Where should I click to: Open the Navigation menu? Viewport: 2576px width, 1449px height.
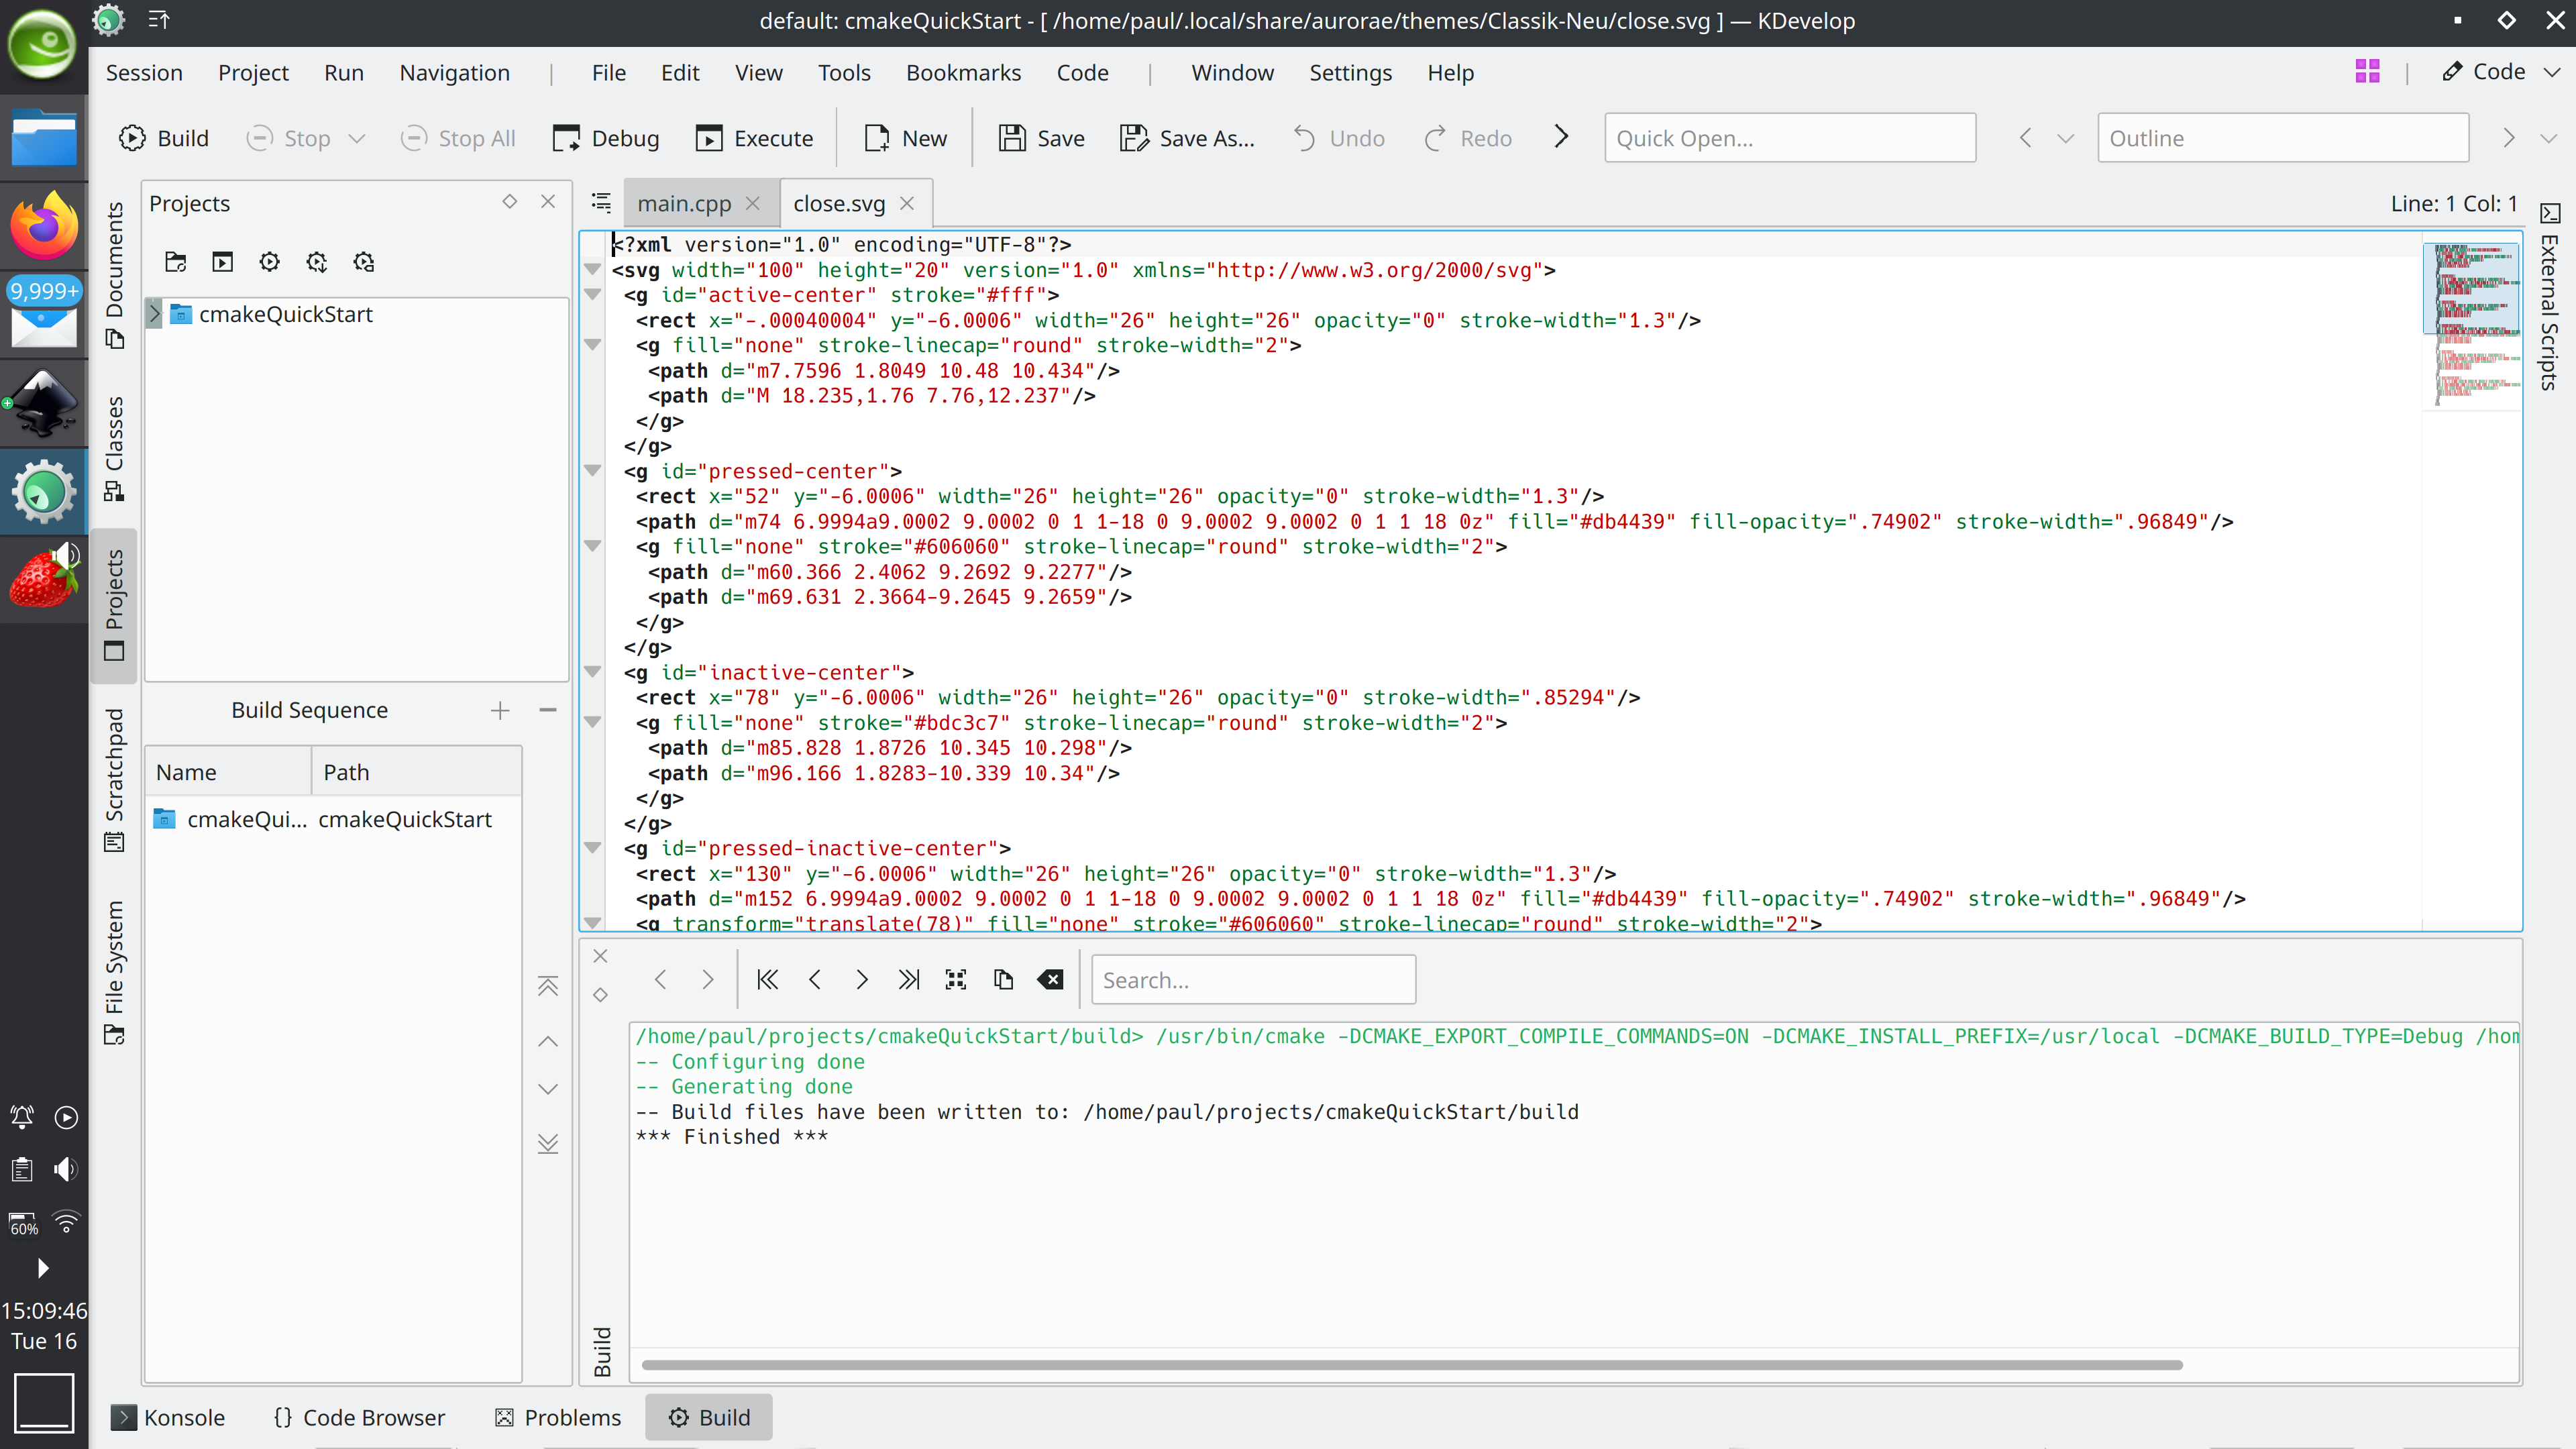454,73
